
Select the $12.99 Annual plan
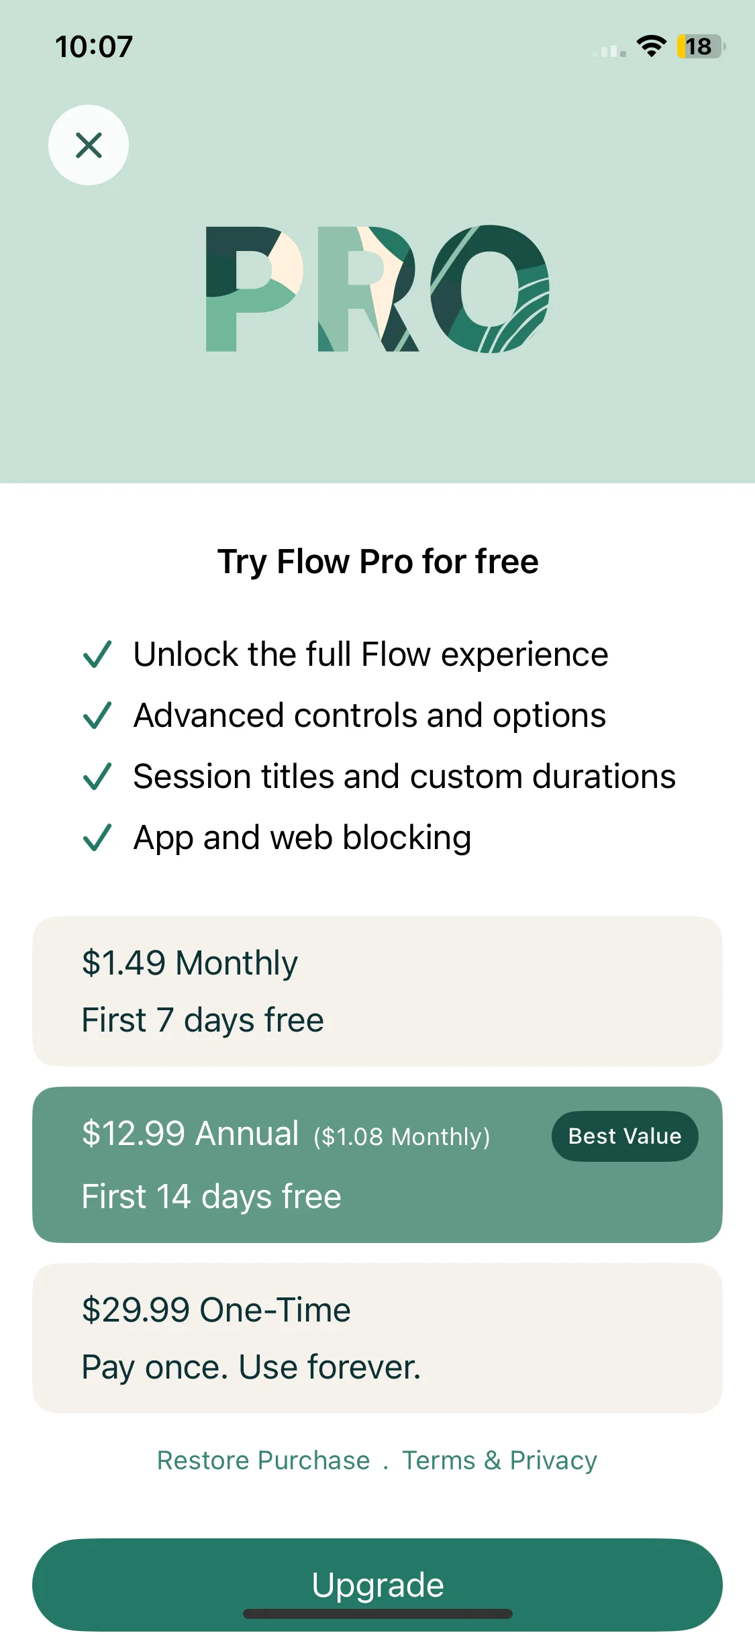coord(377,1165)
